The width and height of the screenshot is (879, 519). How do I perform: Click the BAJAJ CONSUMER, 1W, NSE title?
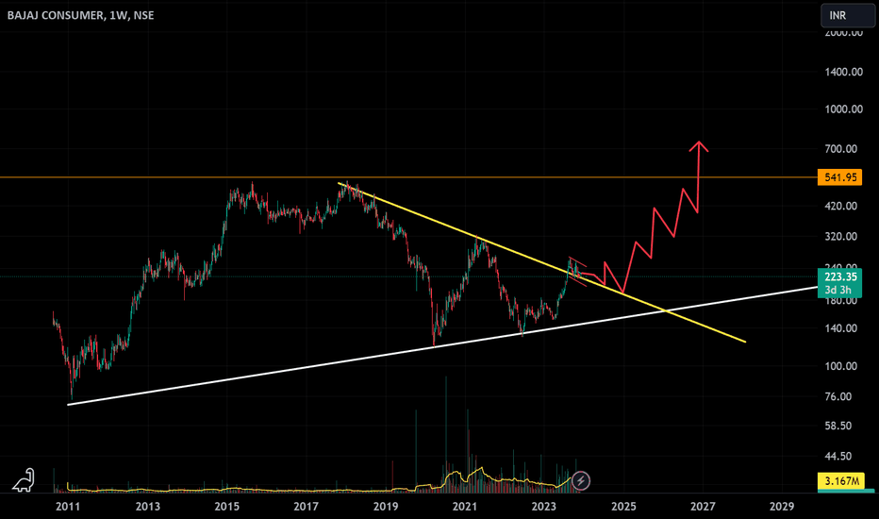coord(80,15)
